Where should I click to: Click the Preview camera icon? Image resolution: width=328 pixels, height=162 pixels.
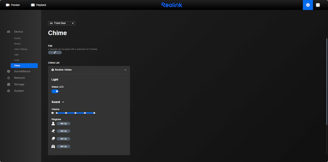pos(8,5)
